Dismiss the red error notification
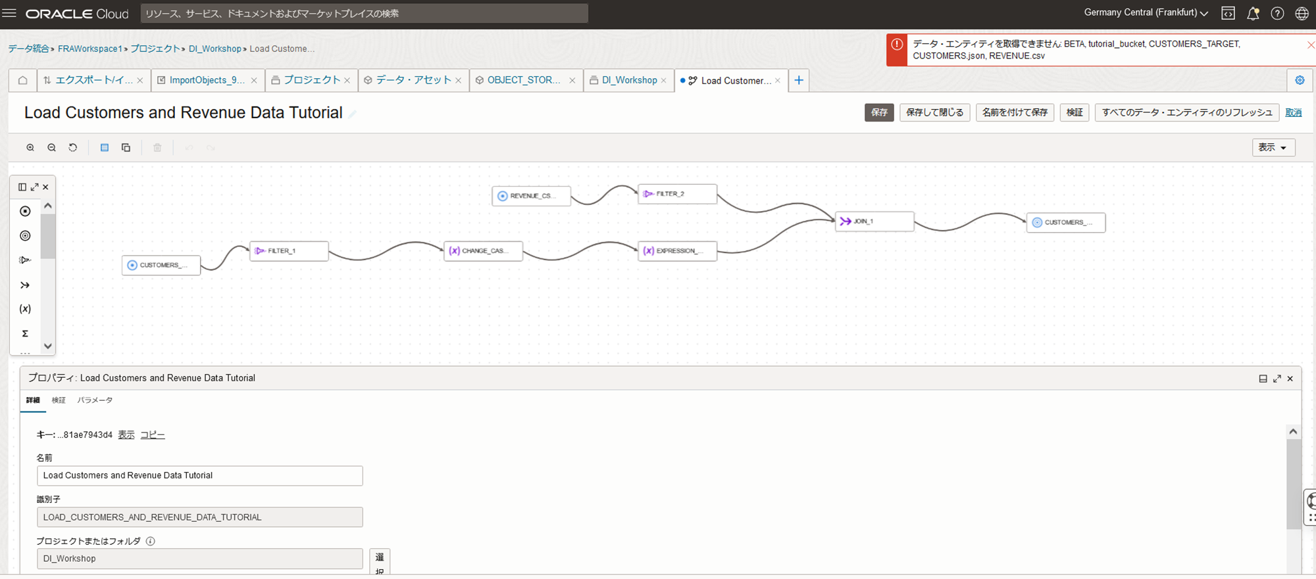This screenshot has height=579, width=1316. coord(1311,45)
